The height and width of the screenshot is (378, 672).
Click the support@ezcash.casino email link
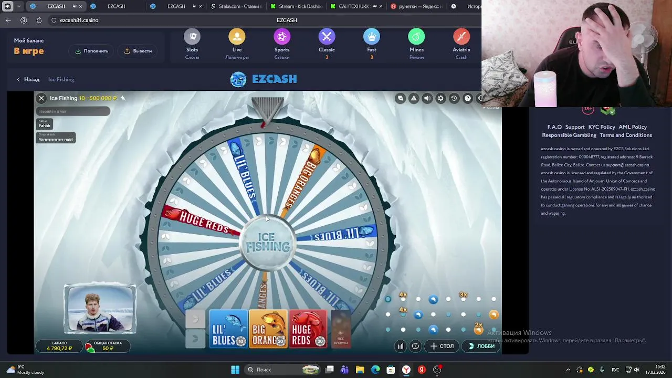[627, 165]
